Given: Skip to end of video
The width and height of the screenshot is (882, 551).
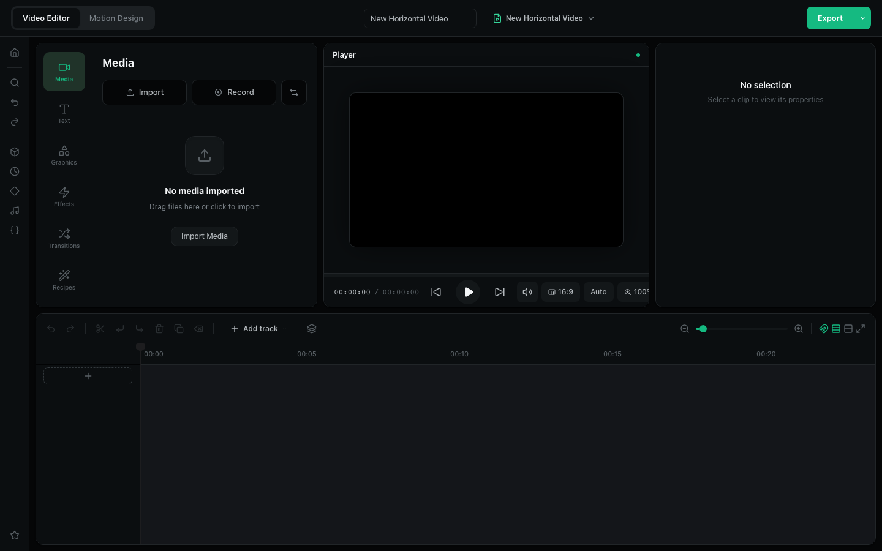Looking at the screenshot, I should coord(500,292).
